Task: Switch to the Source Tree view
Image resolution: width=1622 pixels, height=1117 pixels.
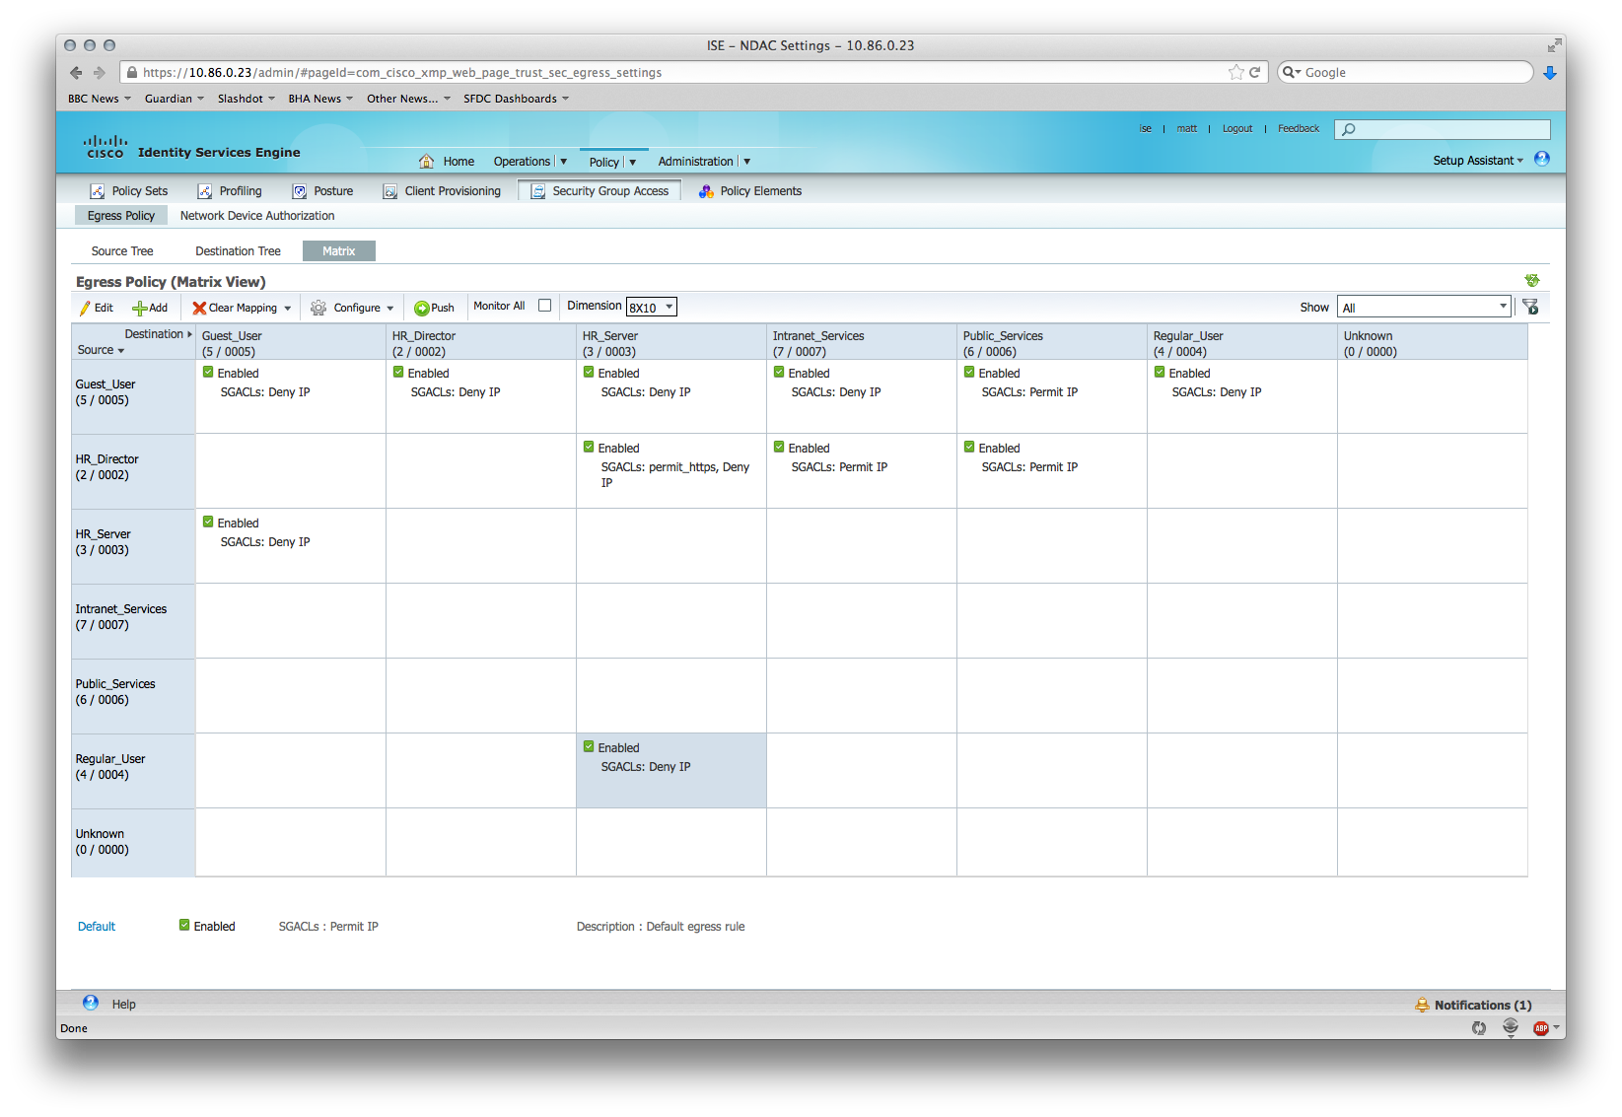Action: [121, 250]
